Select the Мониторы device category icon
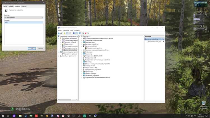Image resolution: width=210 pixels, height=118 pixels. 84,62
